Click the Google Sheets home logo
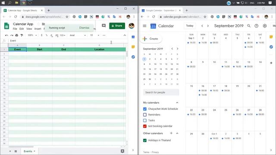The image size is (276, 155). [x=7, y=26]
